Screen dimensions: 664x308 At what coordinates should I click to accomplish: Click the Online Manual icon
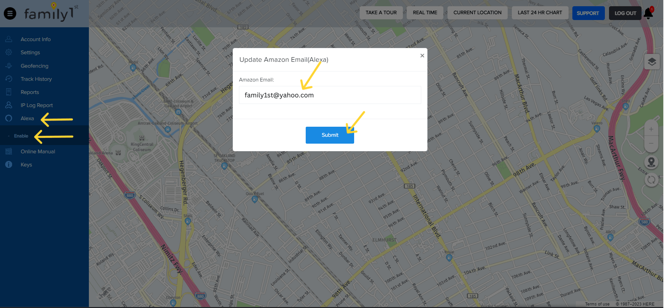9,151
